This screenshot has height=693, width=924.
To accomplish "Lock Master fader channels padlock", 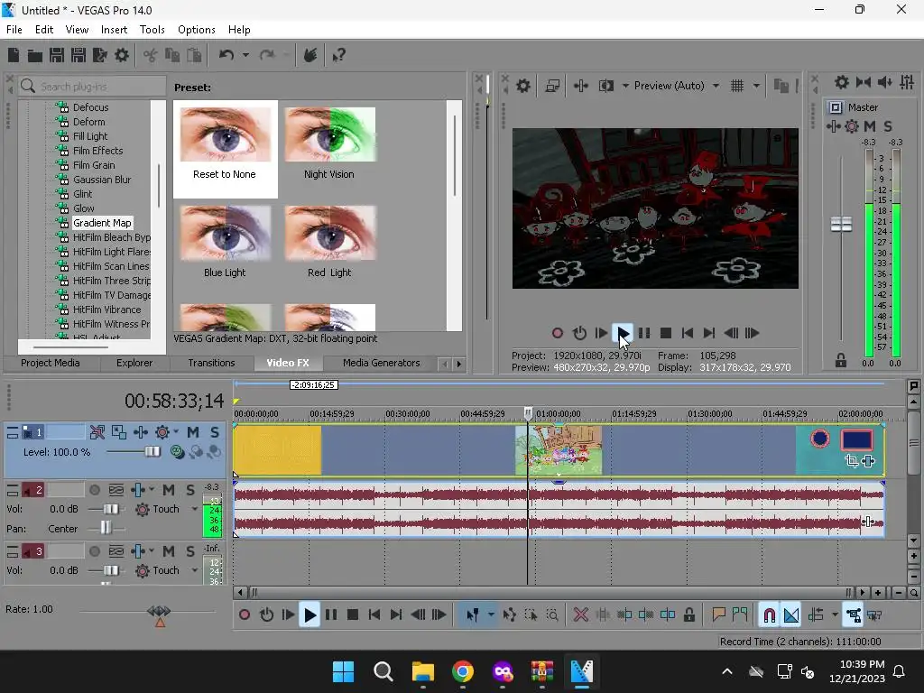I will (840, 361).
